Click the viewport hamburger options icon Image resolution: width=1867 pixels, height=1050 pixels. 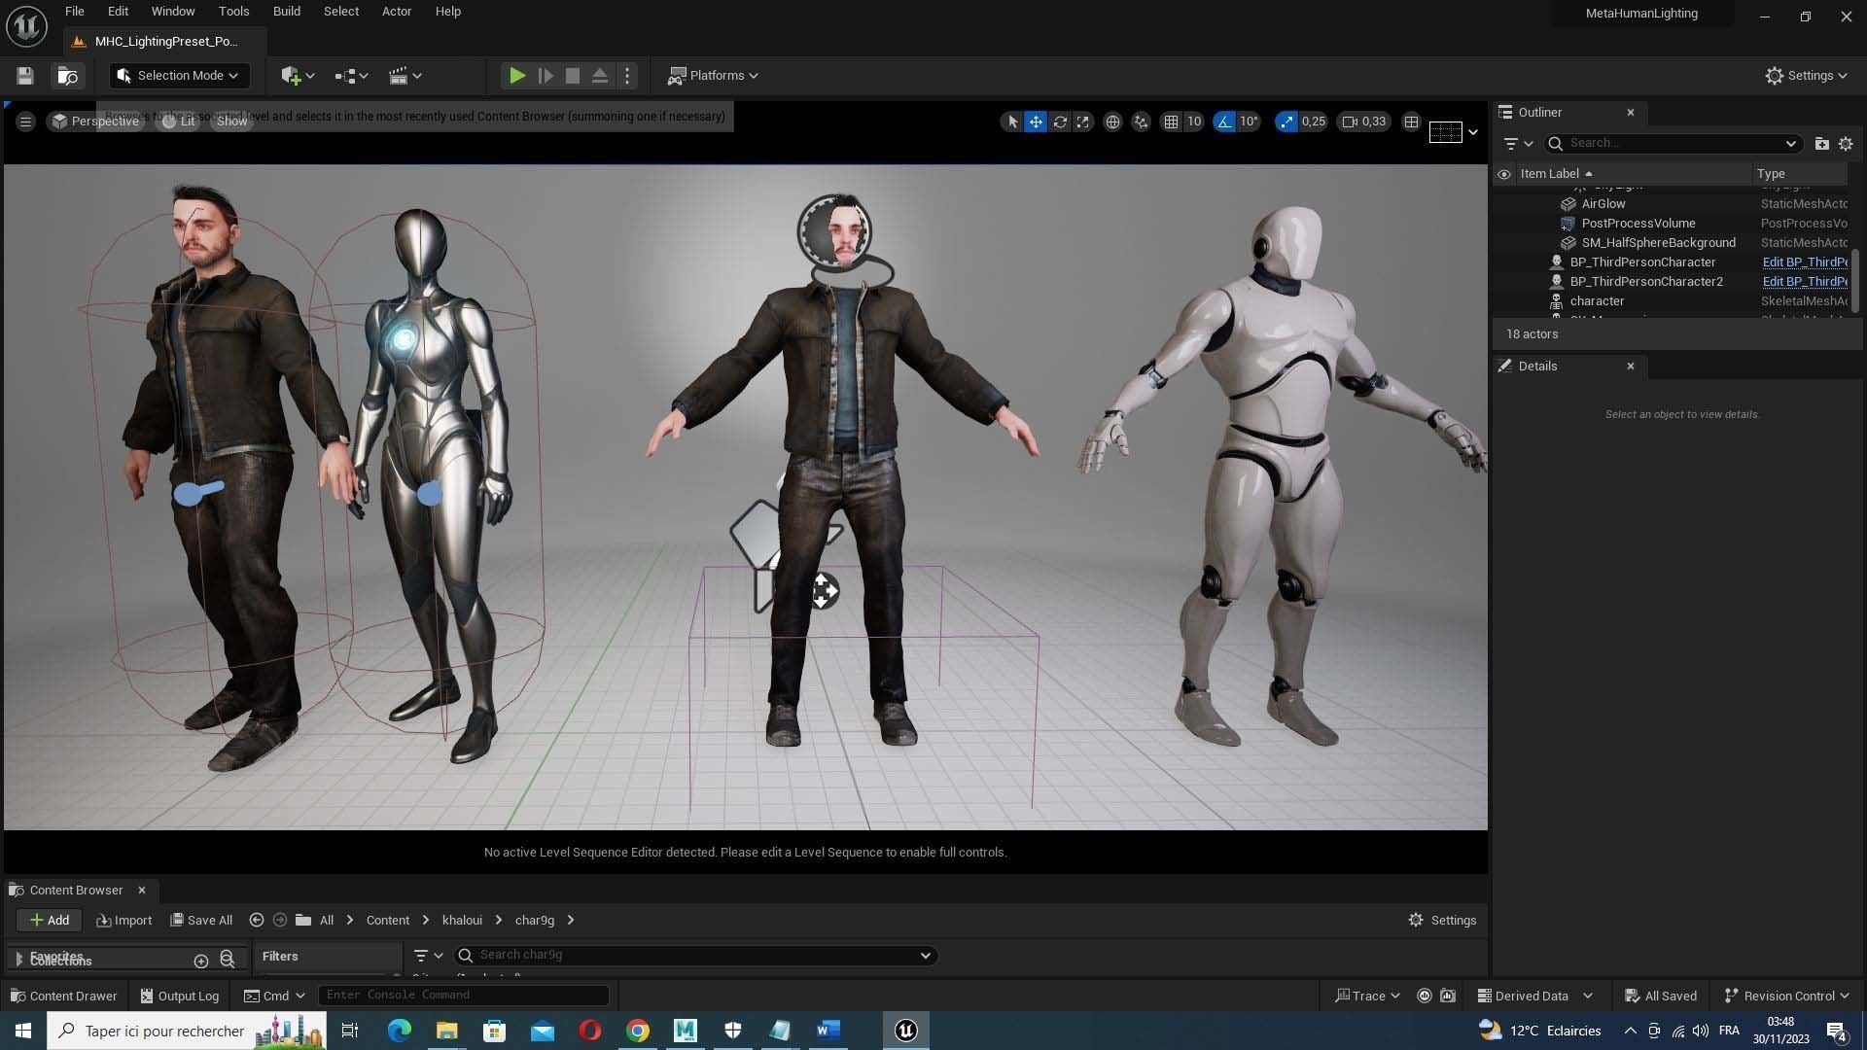click(x=26, y=122)
